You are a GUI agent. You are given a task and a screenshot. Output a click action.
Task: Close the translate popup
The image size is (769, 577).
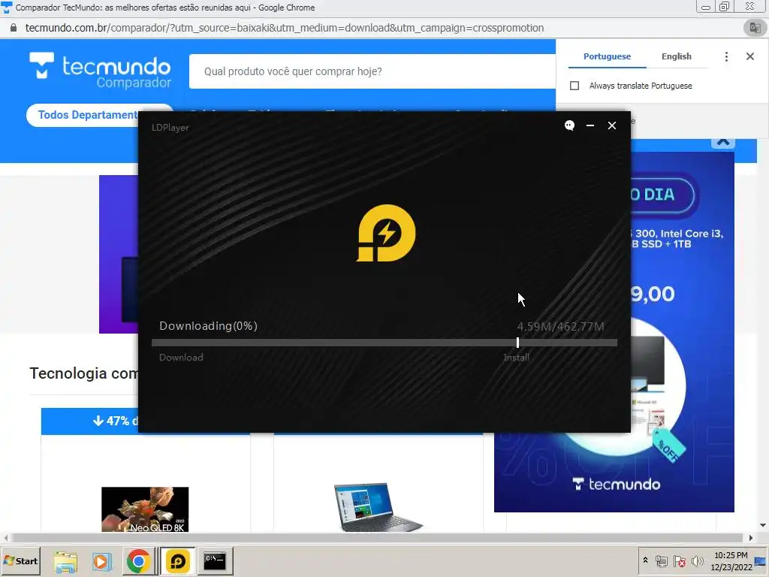pyautogui.click(x=750, y=56)
